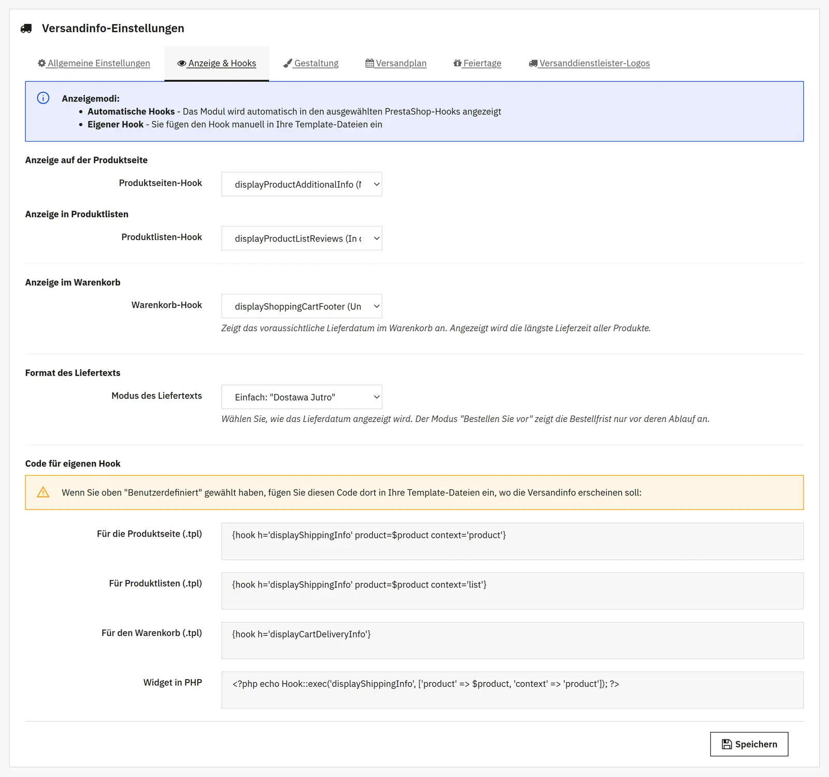Click the info circle icon in Anzeigemodi box

click(x=43, y=98)
